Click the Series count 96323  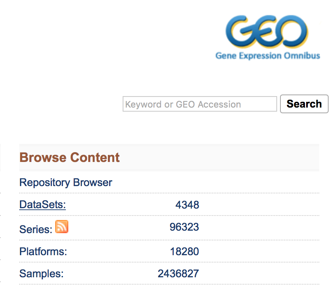click(x=184, y=227)
